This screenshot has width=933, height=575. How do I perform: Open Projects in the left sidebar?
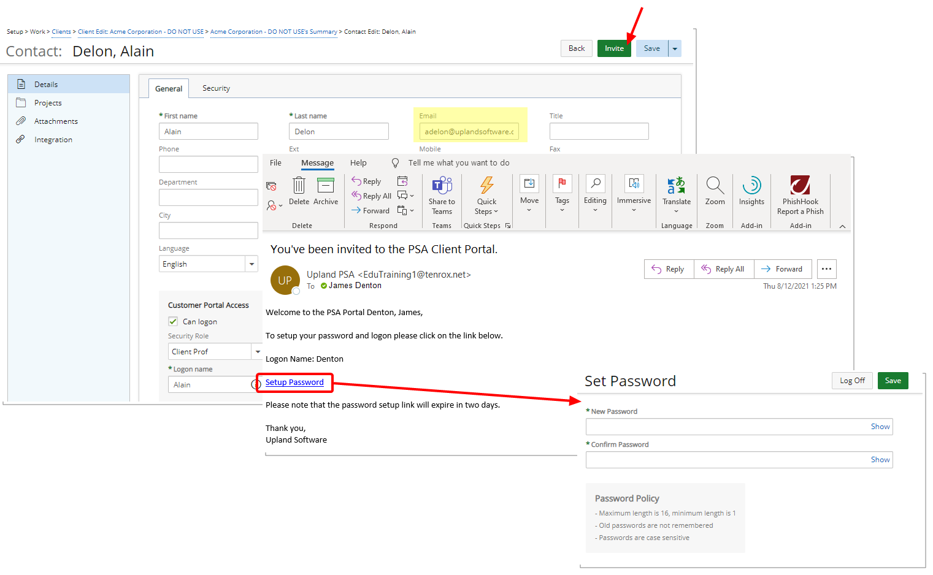pos(69,102)
